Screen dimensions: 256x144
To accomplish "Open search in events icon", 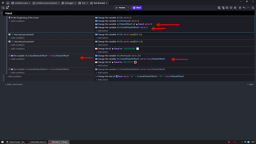I will (253, 8).
